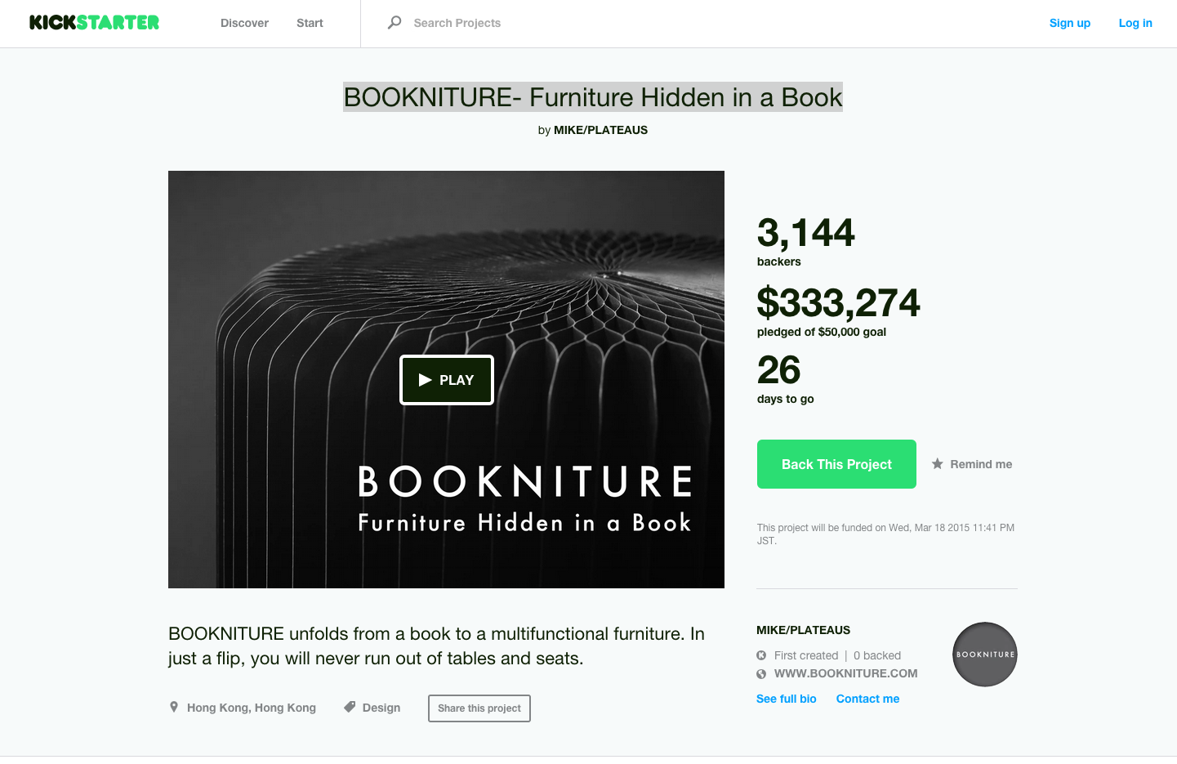
Task: Click creator name MIKE/PLATEAUS under title
Action: click(600, 130)
